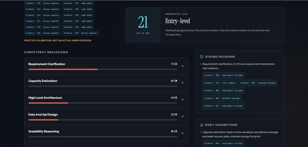The height and width of the screenshot is (147, 308).
Task: Click the 0/10 Capacity Estimation score
Action: (x=174, y=81)
